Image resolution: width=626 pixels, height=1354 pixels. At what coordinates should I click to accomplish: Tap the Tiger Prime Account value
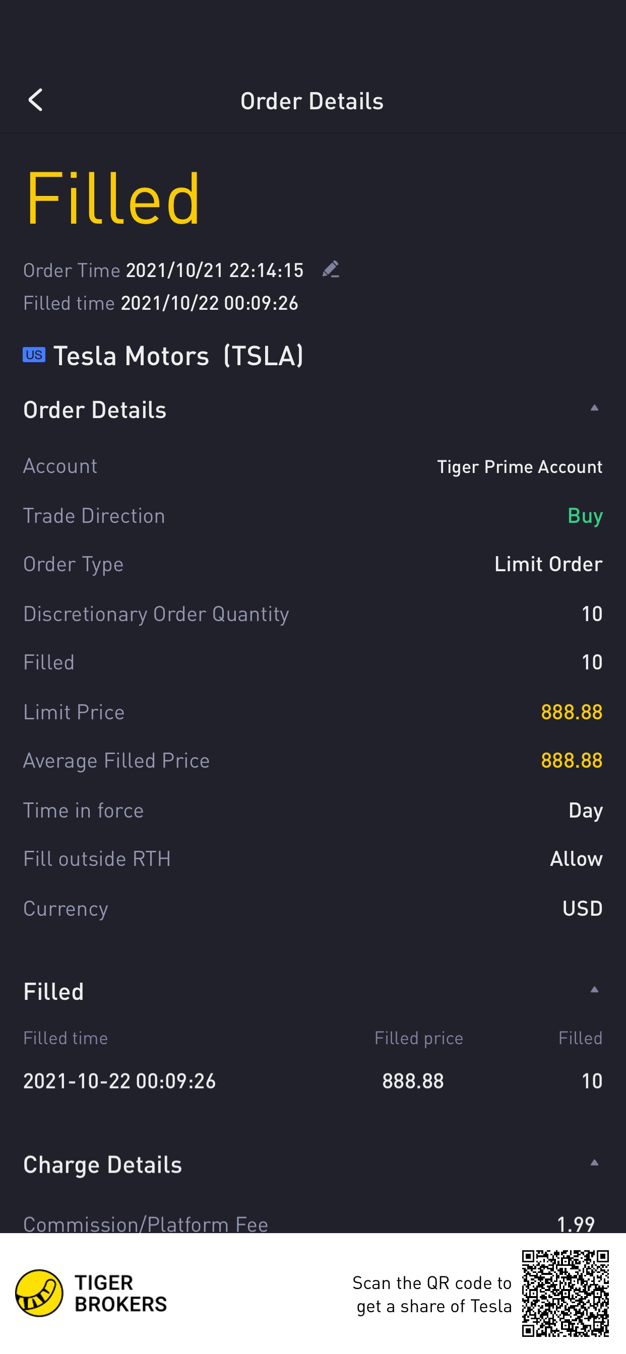pyautogui.click(x=520, y=467)
